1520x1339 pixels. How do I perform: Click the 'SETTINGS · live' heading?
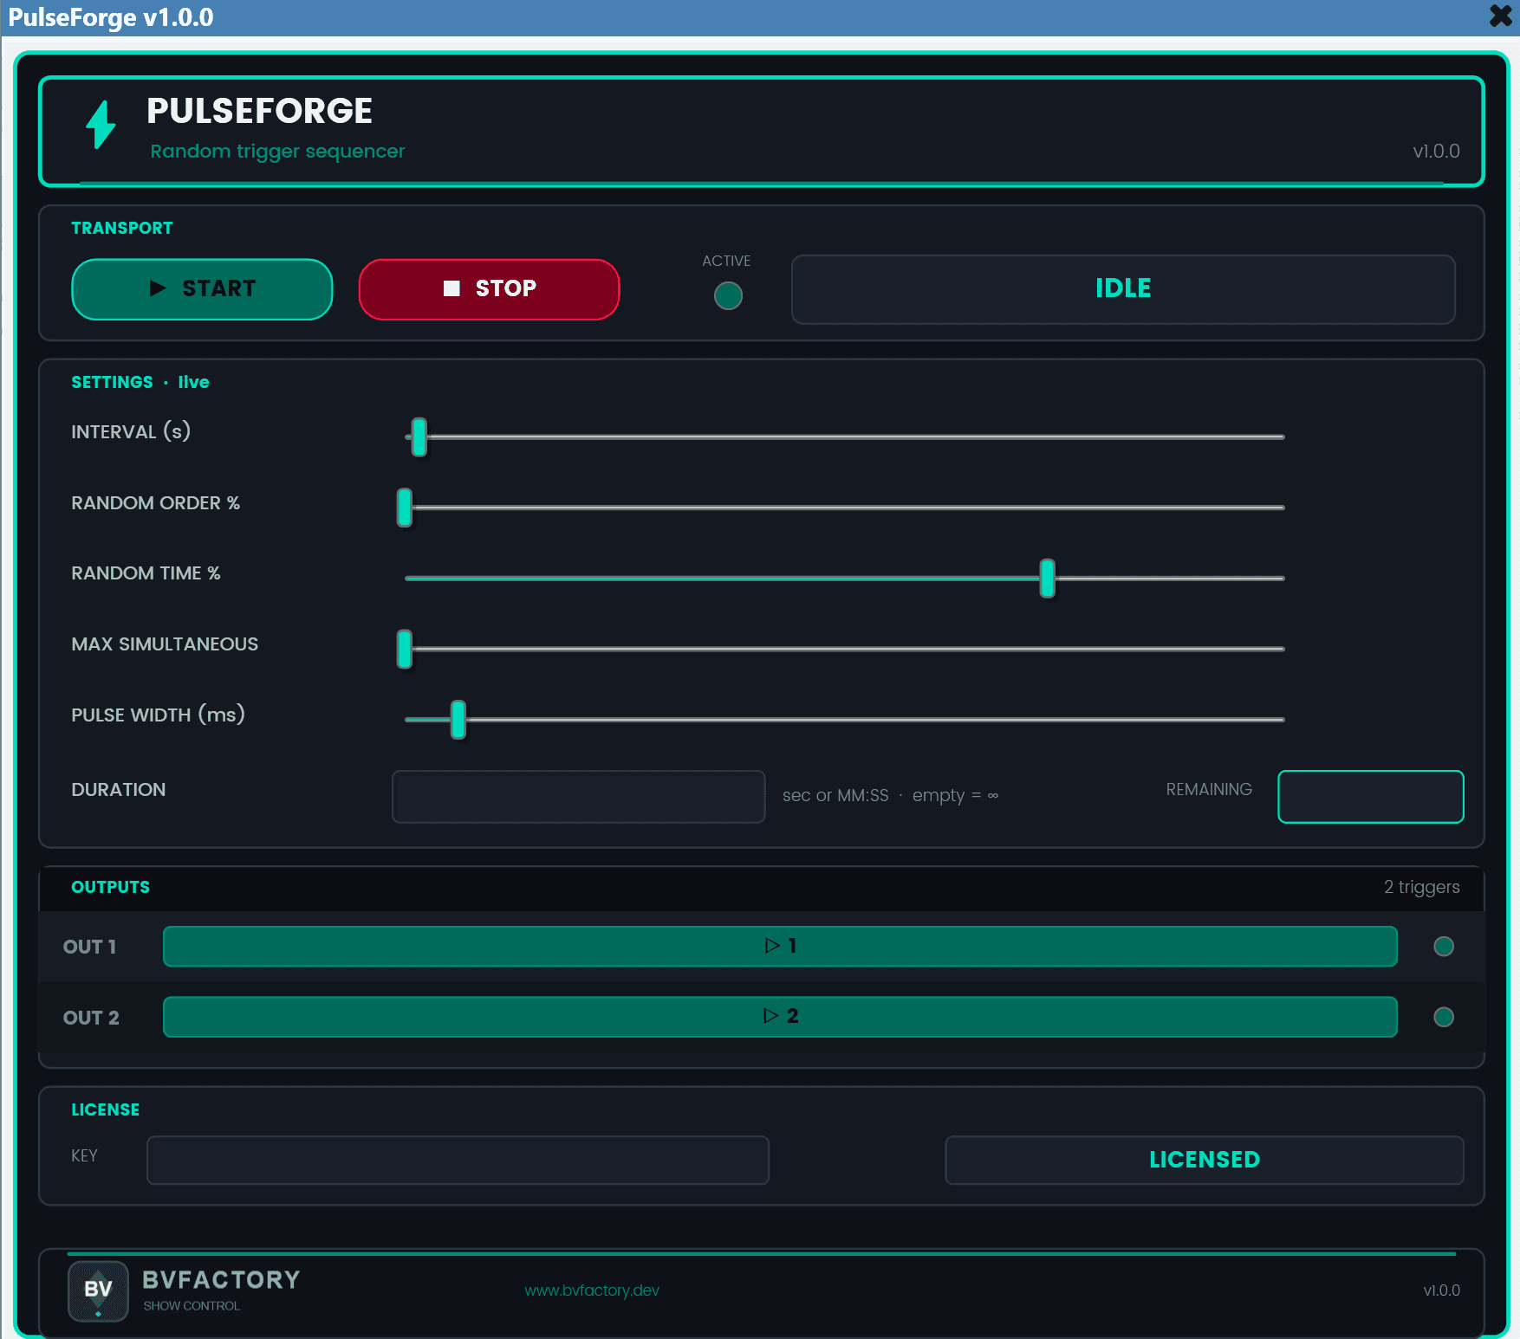140,382
